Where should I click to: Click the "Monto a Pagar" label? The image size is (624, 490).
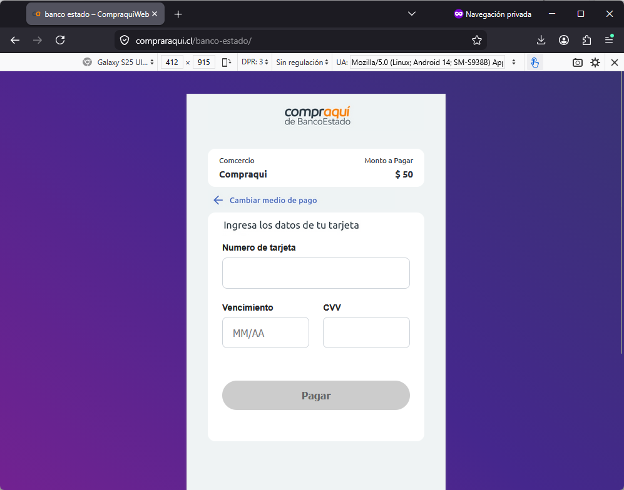pos(389,161)
